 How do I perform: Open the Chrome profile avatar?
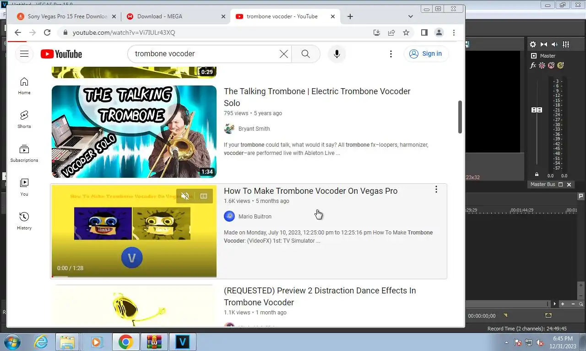[x=439, y=32]
